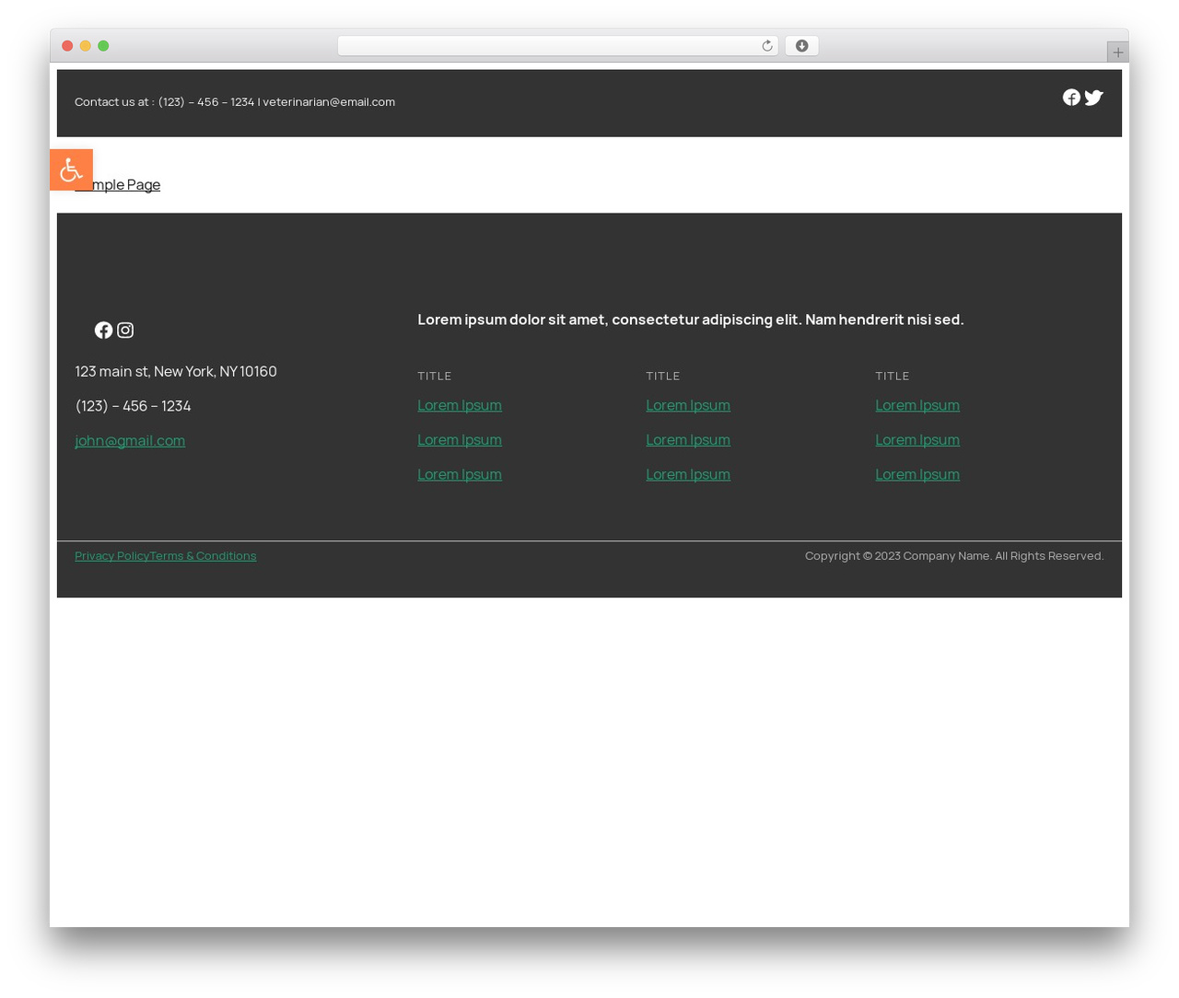The height and width of the screenshot is (998, 1179).
Task: Click the copyright 2023 Company Name text
Action: tap(954, 556)
